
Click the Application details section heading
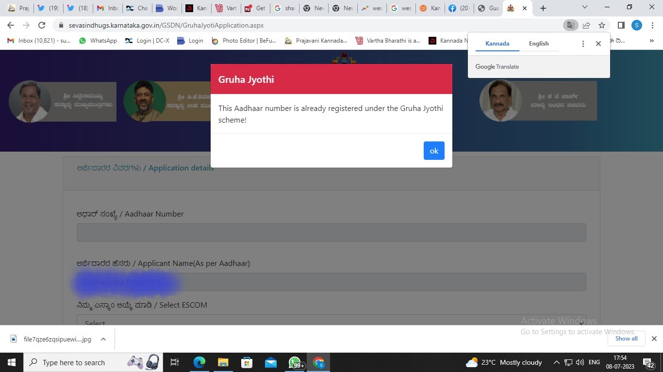click(x=145, y=168)
